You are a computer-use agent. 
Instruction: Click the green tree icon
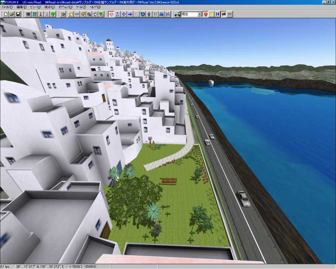click(x=53, y=14)
